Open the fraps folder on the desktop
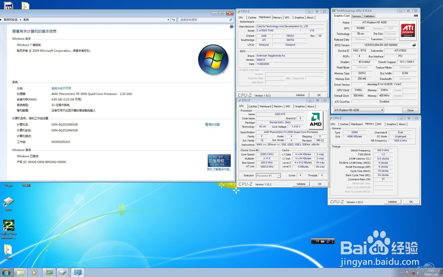 pos(8,251)
